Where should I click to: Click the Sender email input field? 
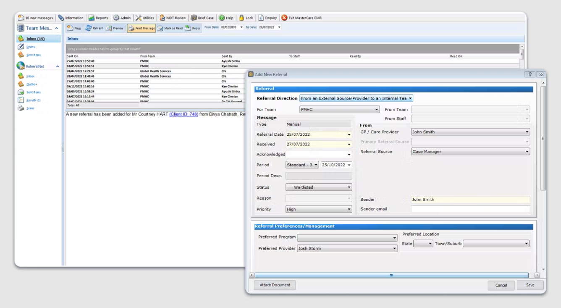(470, 209)
